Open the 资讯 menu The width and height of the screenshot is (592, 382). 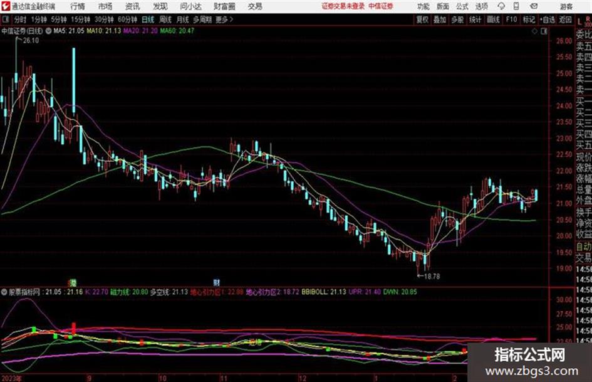pyautogui.click(x=133, y=6)
